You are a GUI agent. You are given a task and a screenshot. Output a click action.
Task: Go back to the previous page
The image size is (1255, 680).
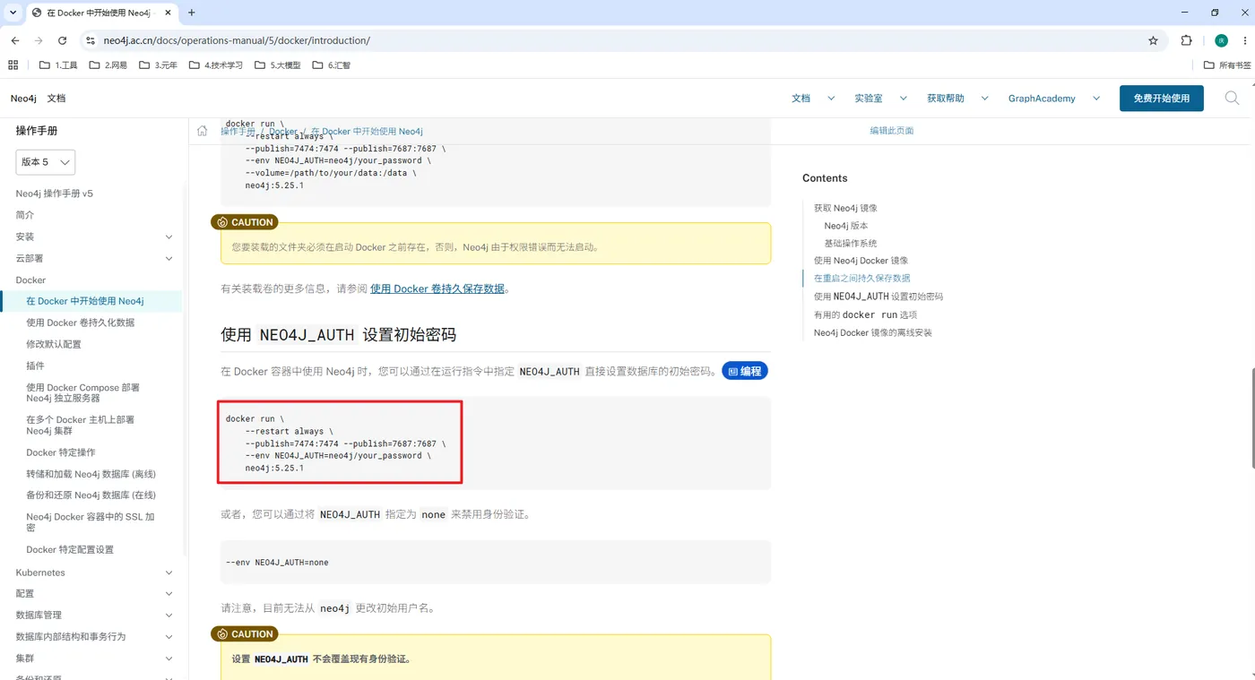coord(15,40)
